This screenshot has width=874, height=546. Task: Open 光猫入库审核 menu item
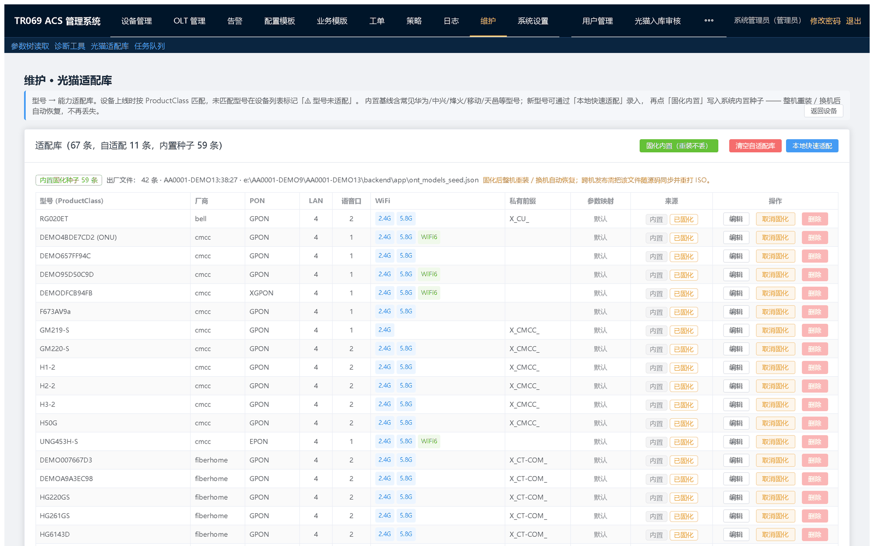click(658, 21)
